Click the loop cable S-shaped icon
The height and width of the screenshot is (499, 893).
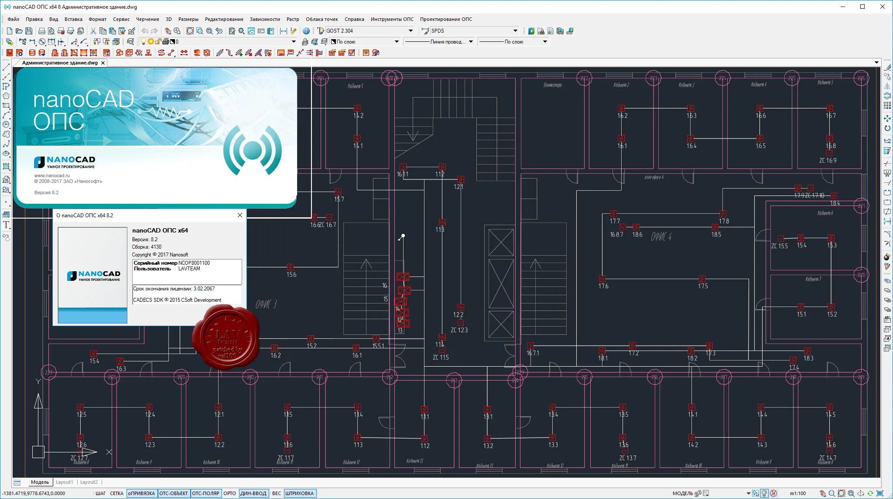click(161, 53)
